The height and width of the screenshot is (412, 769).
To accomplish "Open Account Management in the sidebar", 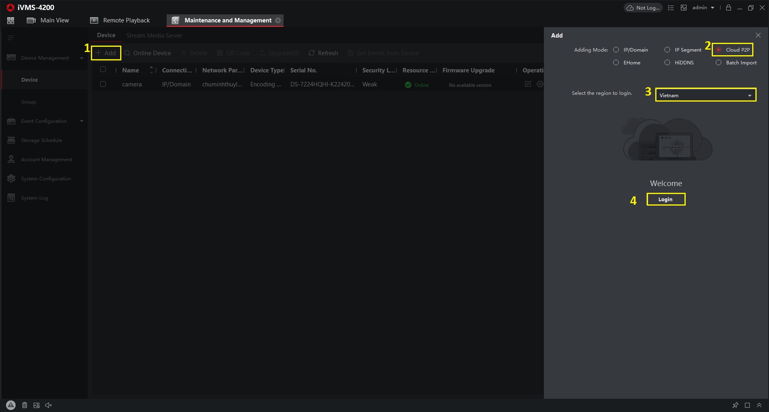I will 46,160.
